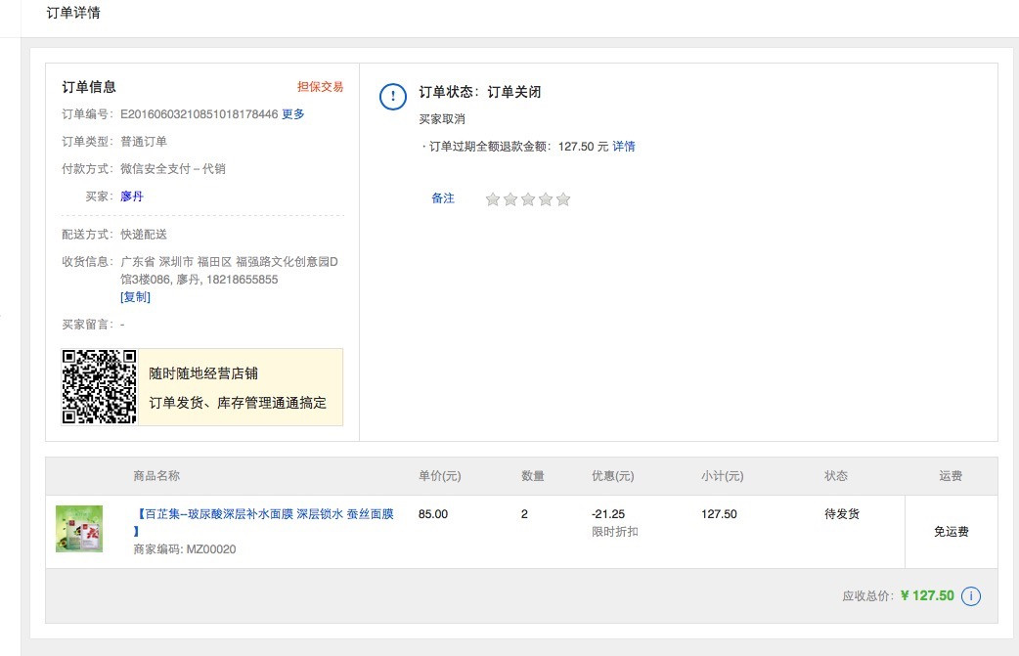Click the 订单状态: 订单关闭 heading

pos(479,92)
